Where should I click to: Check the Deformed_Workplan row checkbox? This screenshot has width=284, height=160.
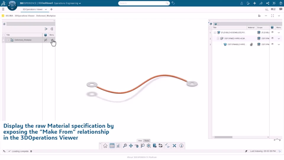4,40
